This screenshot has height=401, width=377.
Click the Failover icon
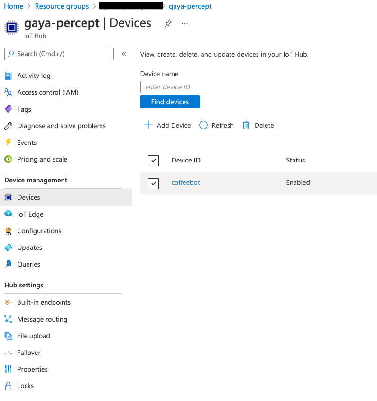pyautogui.click(x=8, y=353)
